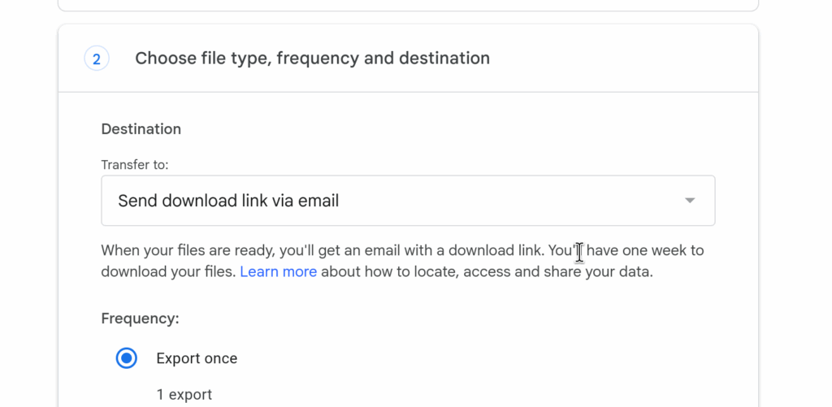Click the Export once option label
This screenshot has width=832, height=407.
(x=197, y=358)
